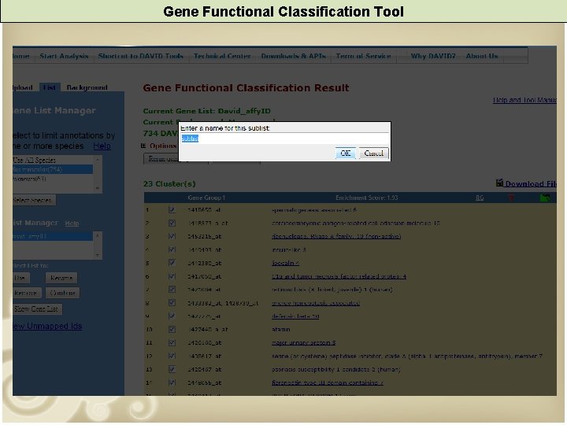Click the Combine lists button

coord(62,293)
